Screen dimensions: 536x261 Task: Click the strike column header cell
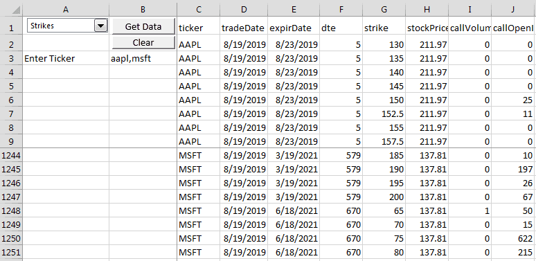pyautogui.click(x=384, y=28)
